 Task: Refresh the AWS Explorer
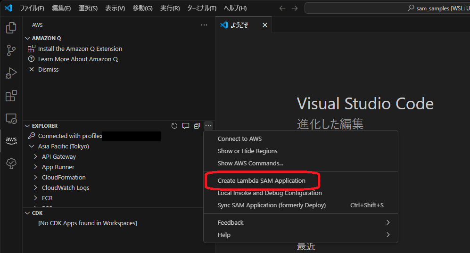tap(174, 126)
